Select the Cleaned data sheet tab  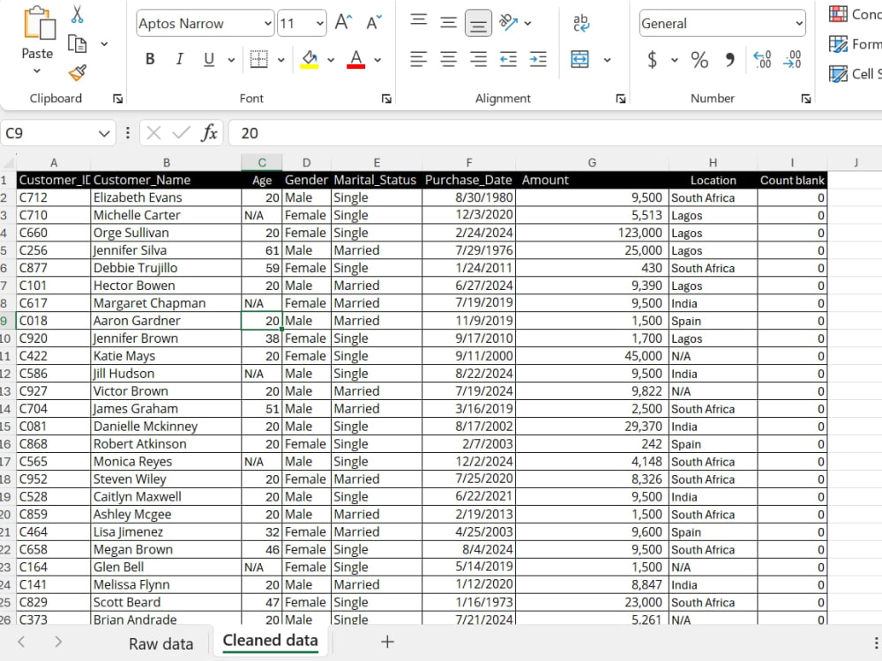point(270,640)
